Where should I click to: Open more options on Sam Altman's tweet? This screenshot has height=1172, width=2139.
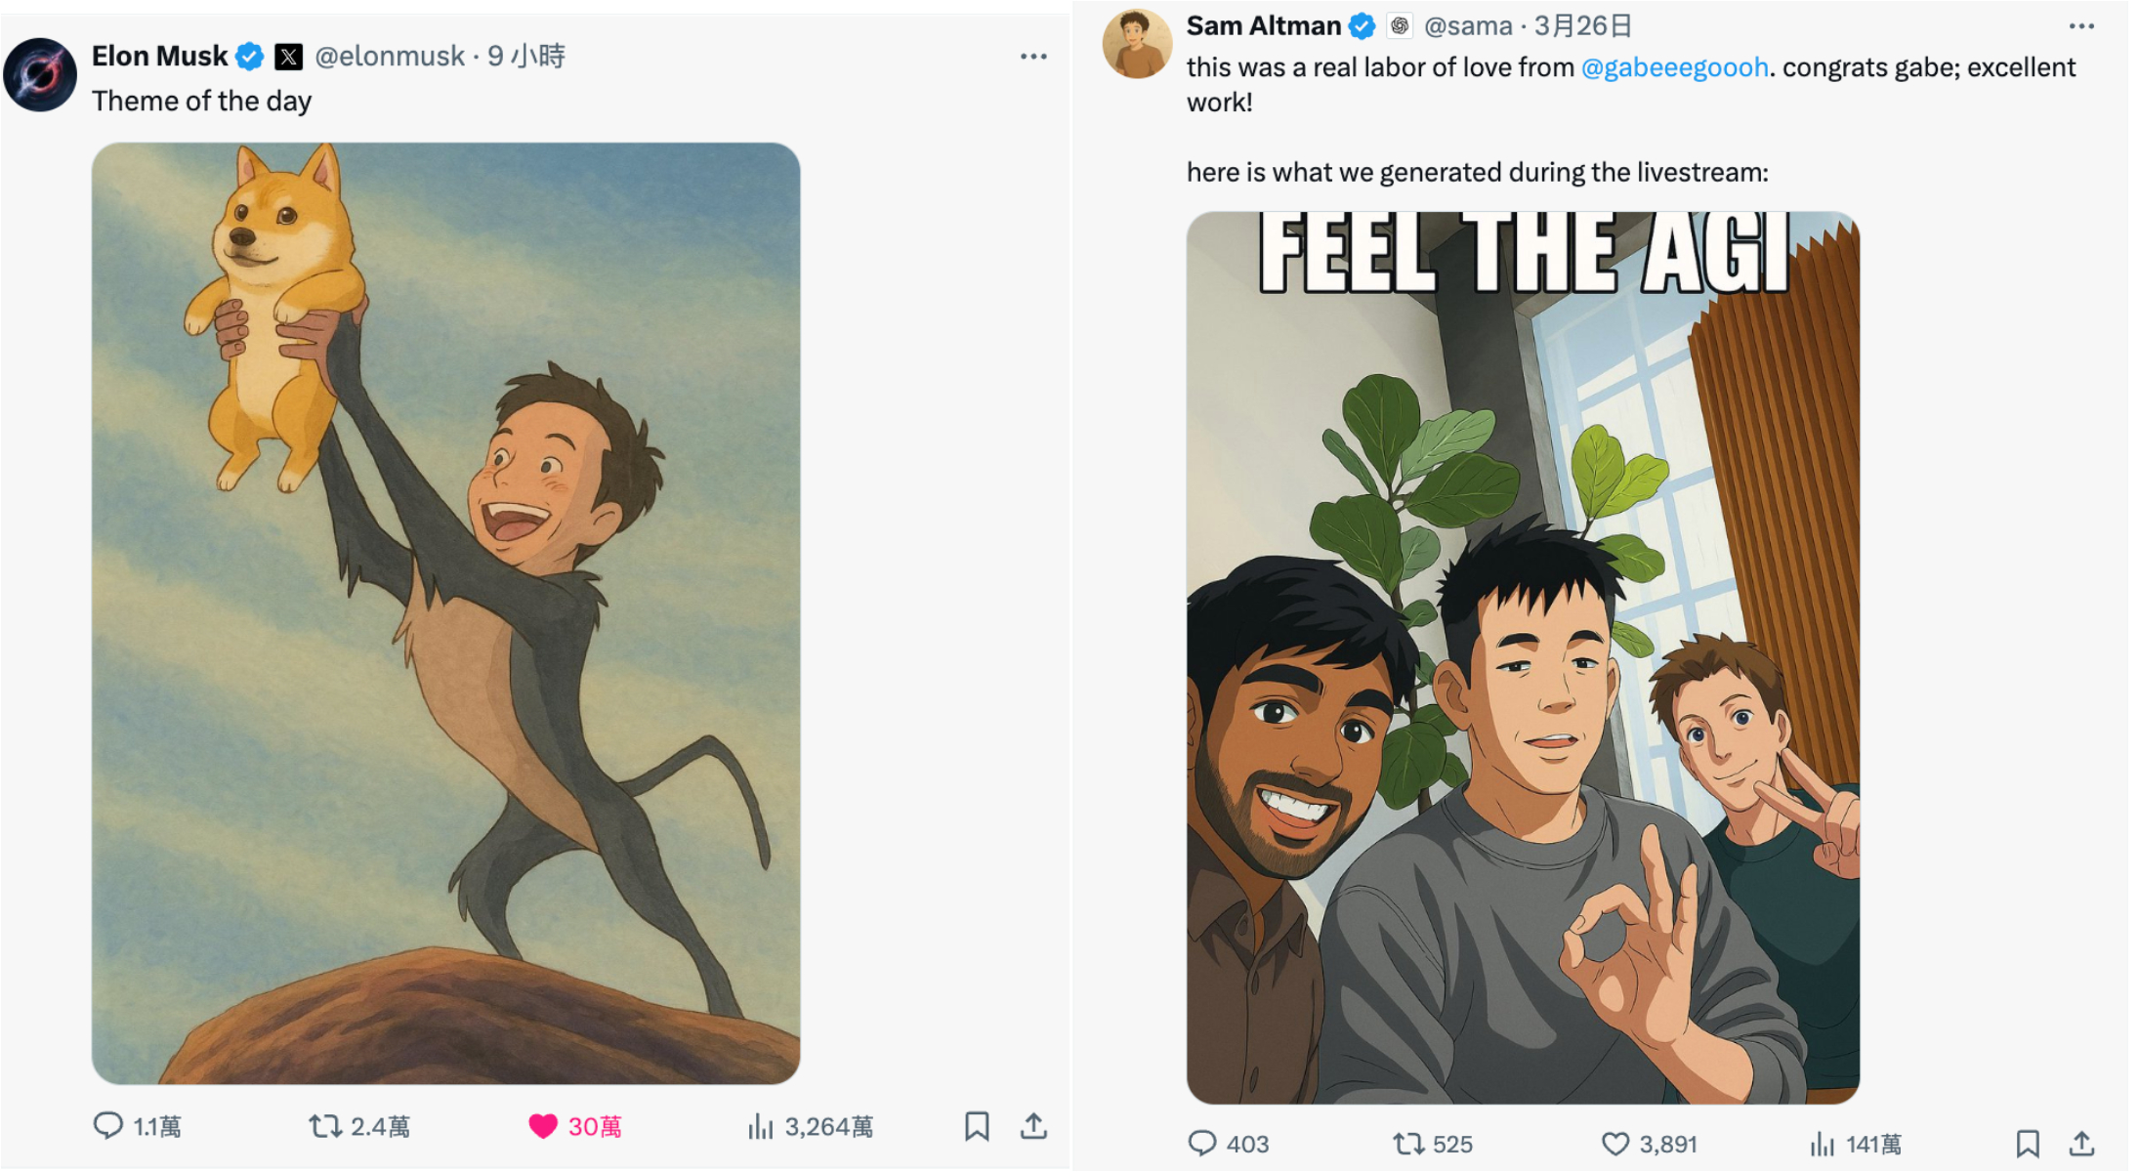coord(2081,26)
